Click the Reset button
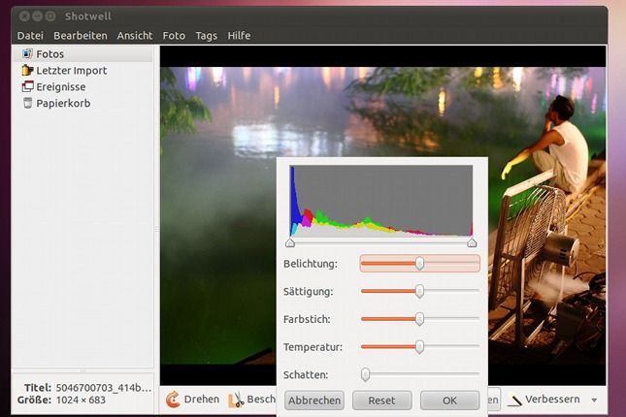The image size is (626, 417). click(x=381, y=401)
